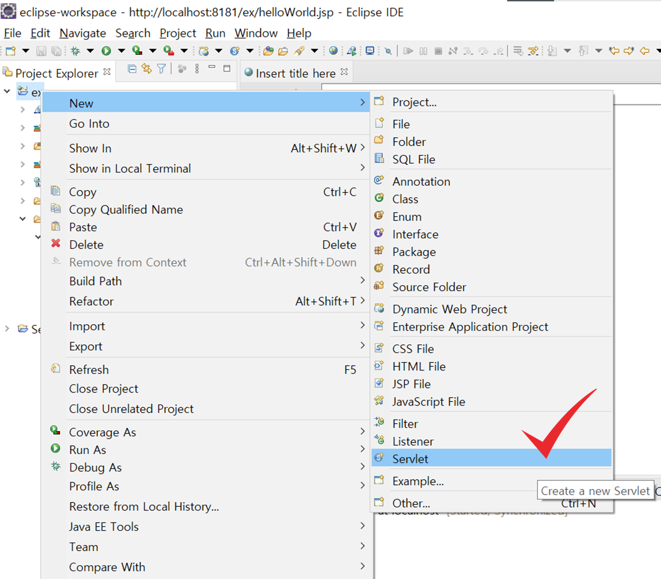Select the Project Explorer tab

(57, 73)
